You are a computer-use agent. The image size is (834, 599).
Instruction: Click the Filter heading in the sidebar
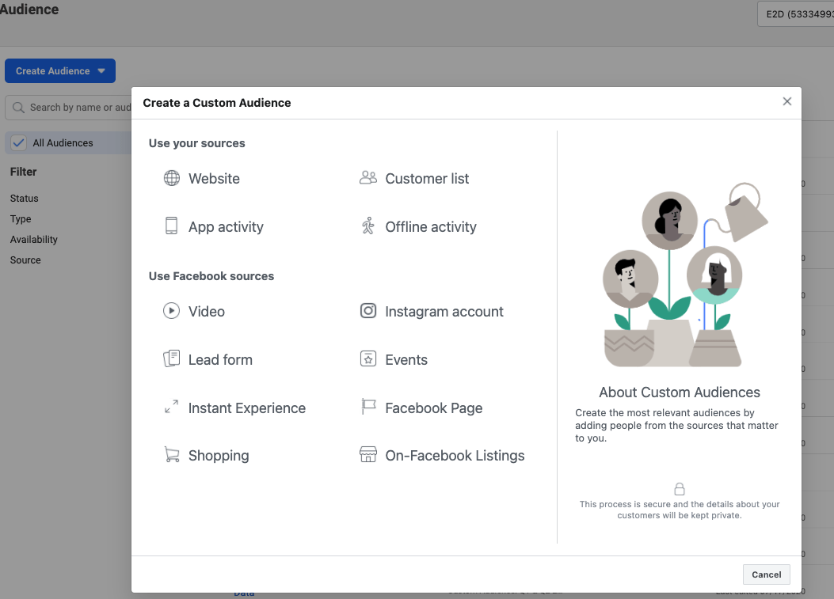click(24, 172)
